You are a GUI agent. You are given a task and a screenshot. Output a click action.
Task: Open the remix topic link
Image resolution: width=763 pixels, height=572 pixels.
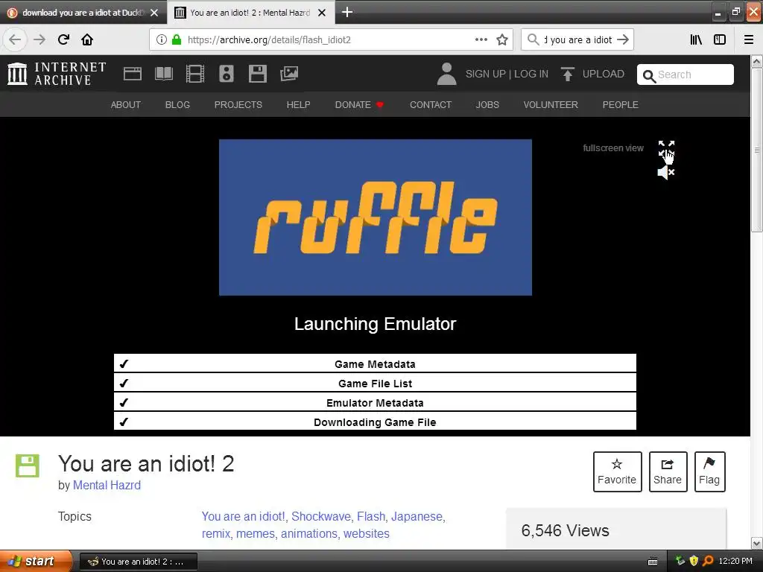(215, 533)
